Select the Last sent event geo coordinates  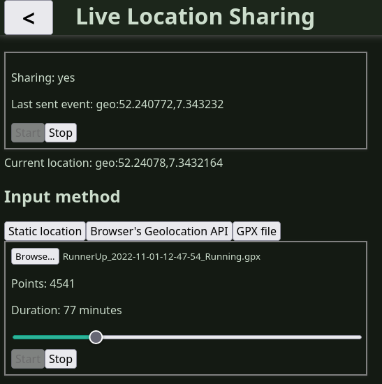(x=160, y=104)
